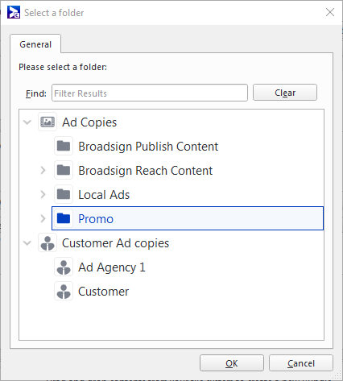The height and width of the screenshot is (381, 343).
Task: Click the Customer Ad copies person icon
Action: [x=48, y=242]
